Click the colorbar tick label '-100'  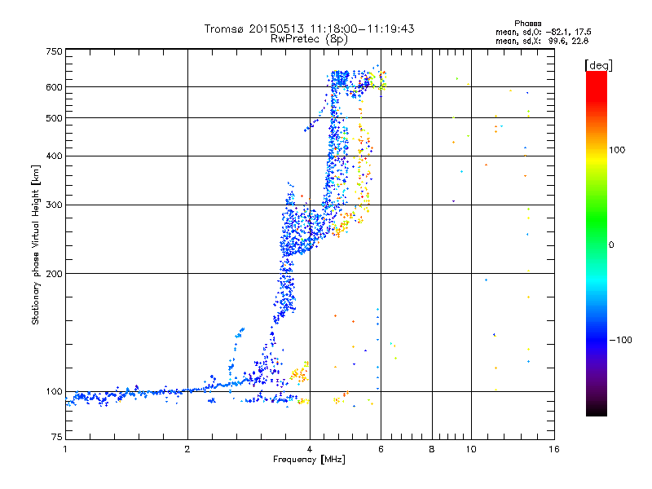point(620,340)
